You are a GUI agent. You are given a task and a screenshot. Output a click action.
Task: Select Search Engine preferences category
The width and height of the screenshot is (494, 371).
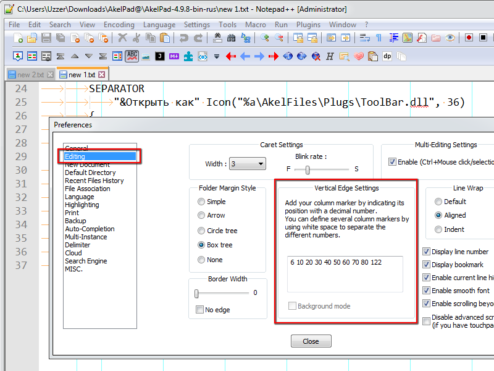(x=86, y=261)
